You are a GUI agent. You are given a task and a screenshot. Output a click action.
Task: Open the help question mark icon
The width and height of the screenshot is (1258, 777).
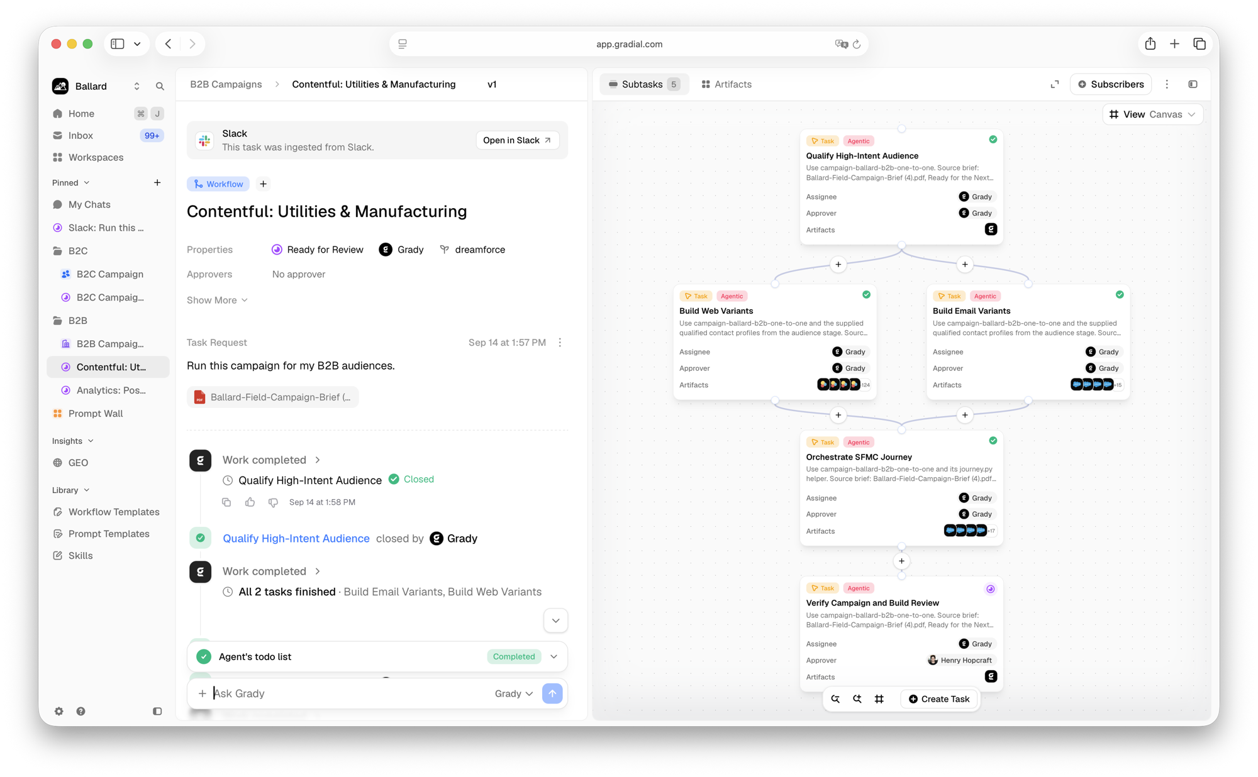pos(81,711)
